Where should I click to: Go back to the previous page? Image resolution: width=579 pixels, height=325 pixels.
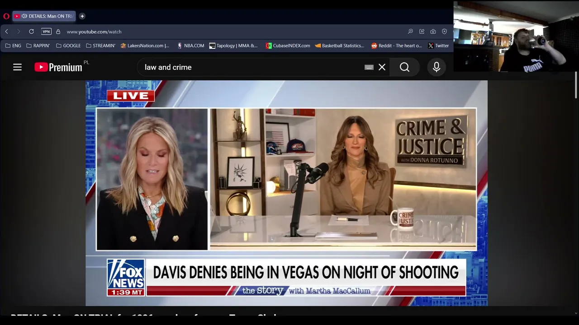coord(6,32)
